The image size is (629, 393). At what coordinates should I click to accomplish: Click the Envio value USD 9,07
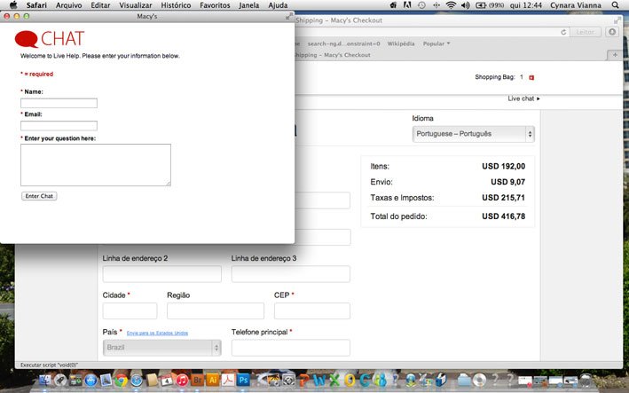pos(507,182)
